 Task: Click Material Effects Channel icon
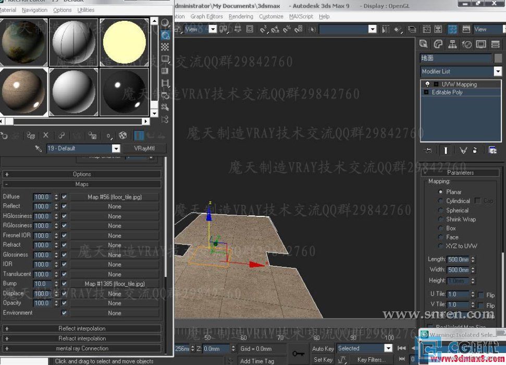coord(109,136)
